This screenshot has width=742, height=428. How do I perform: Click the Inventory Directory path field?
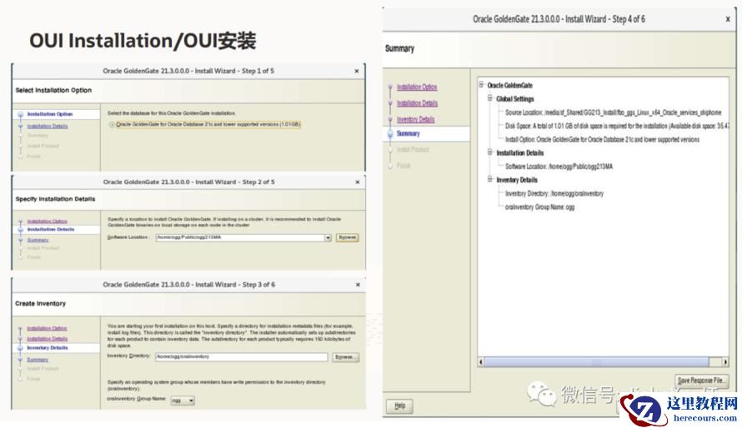[241, 356]
